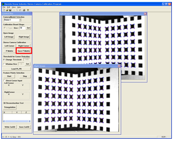Image resolution: width=173 pixels, height=141 pixels.
Task: Click the Load PL,PR button
Action: [16, 69]
